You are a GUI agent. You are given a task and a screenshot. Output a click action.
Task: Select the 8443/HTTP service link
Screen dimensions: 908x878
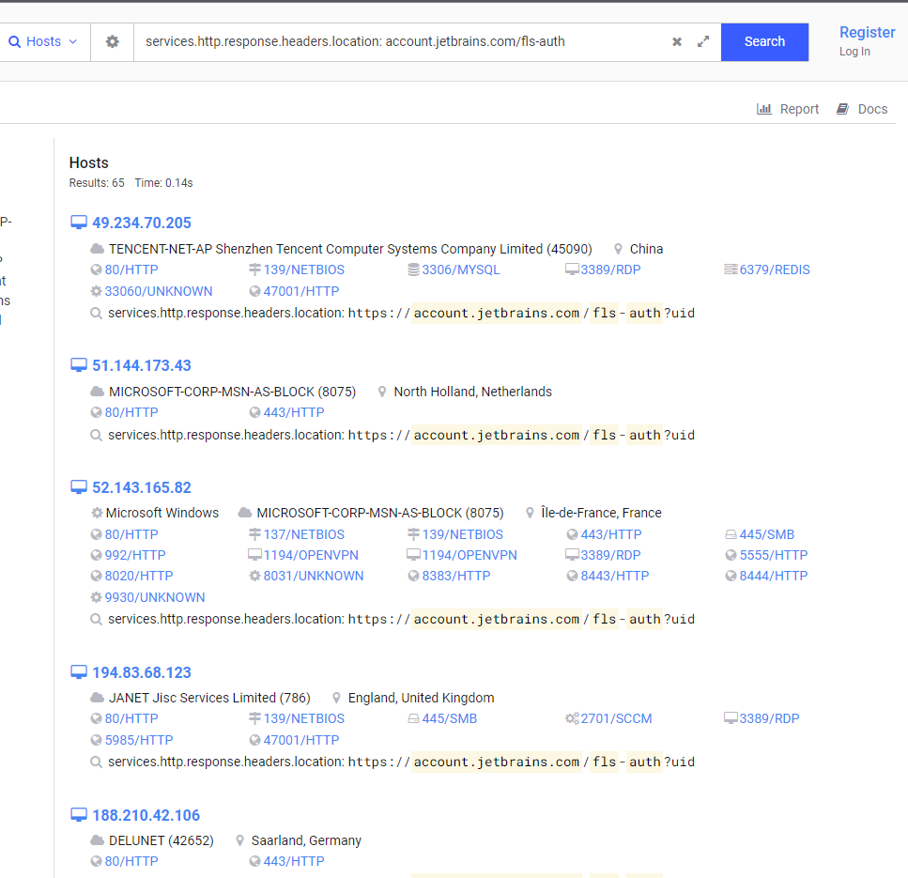coord(614,576)
